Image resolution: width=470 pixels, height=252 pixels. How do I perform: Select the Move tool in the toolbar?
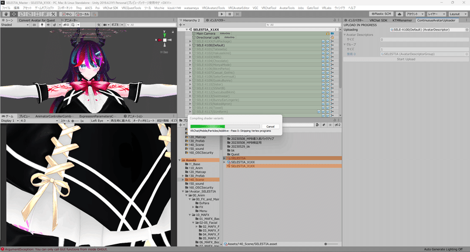[x=14, y=14]
